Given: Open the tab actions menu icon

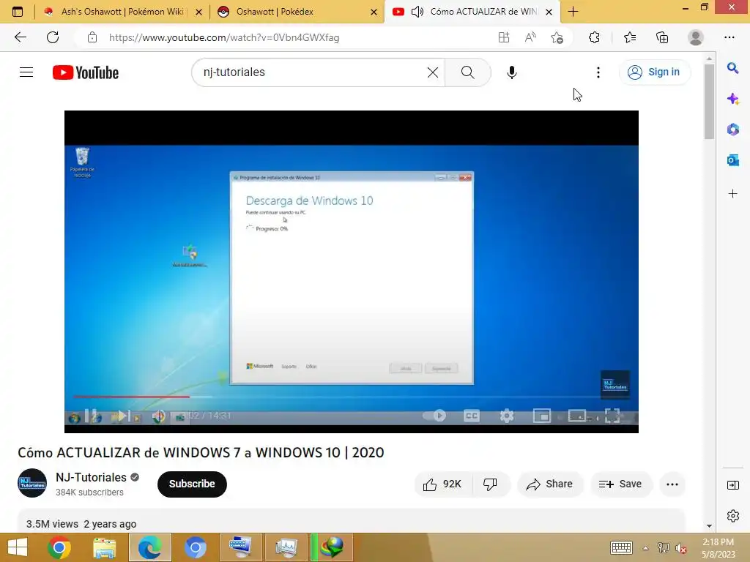Looking at the screenshot, I should [18, 12].
